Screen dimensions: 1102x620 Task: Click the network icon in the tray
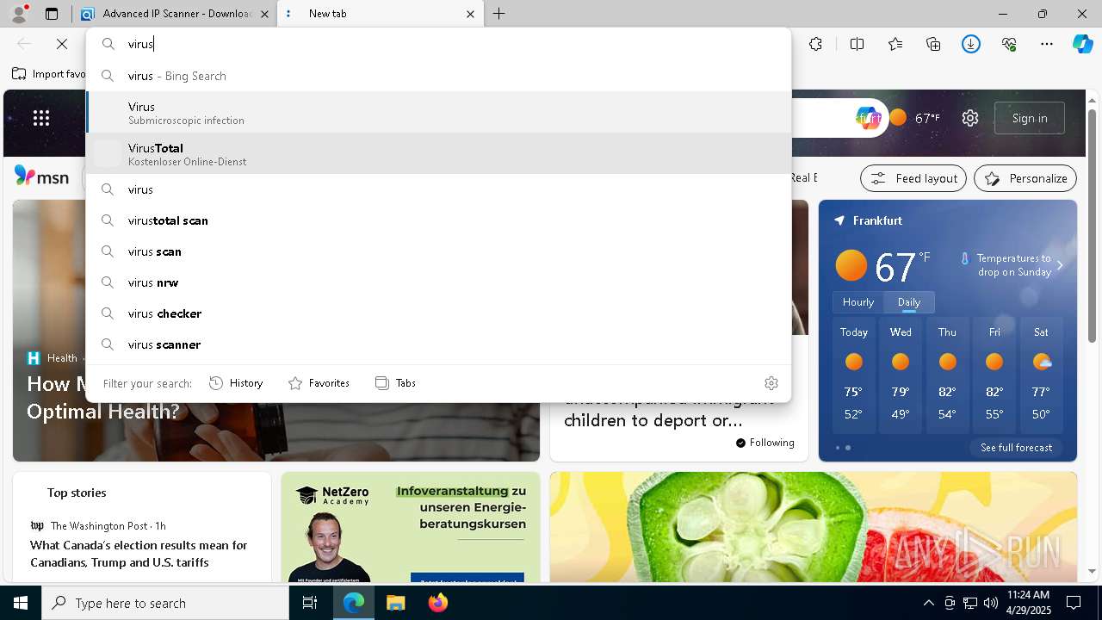(970, 603)
